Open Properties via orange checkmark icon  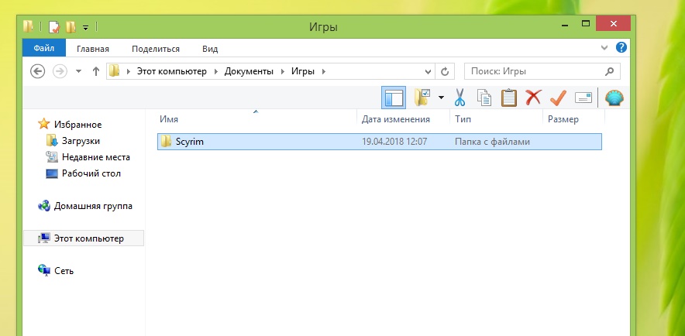(x=558, y=98)
